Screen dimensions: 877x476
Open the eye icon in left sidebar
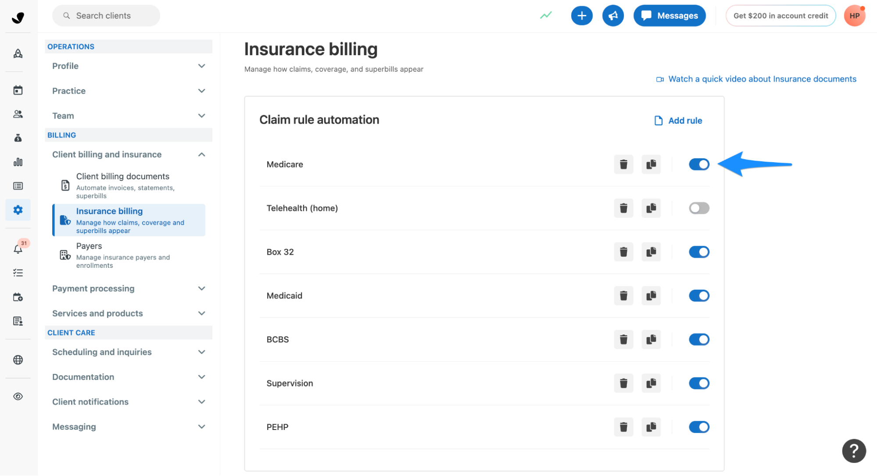click(x=18, y=397)
